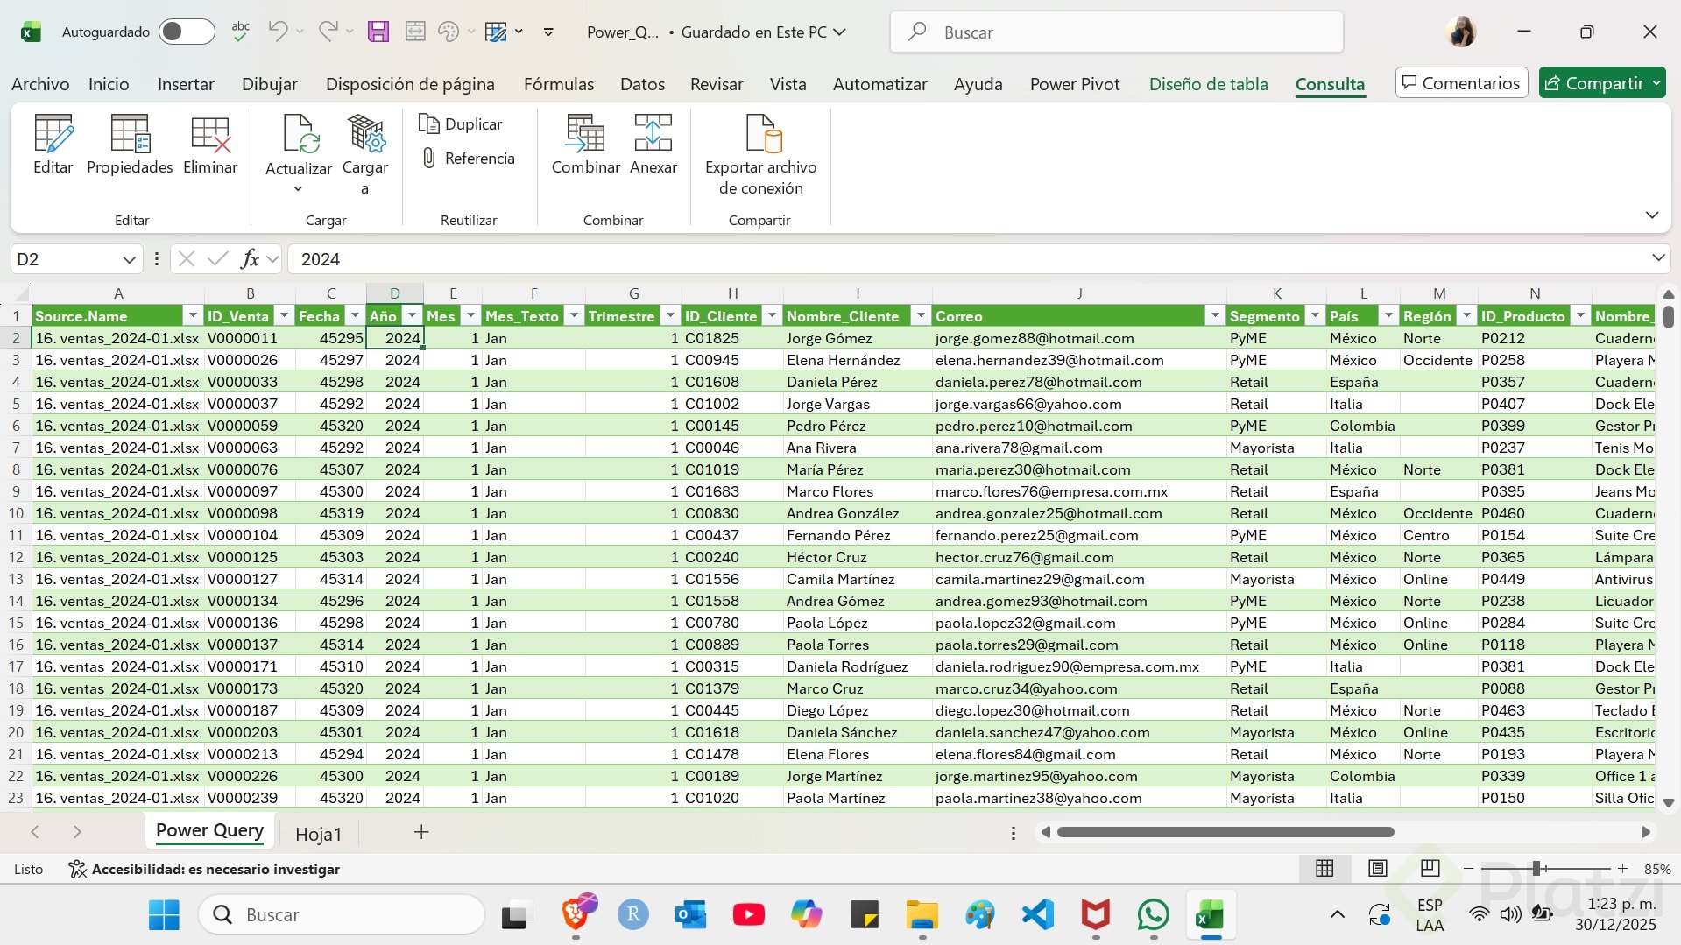
Task: Switch to Page Layout view in status bar
Action: pos(1377,869)
